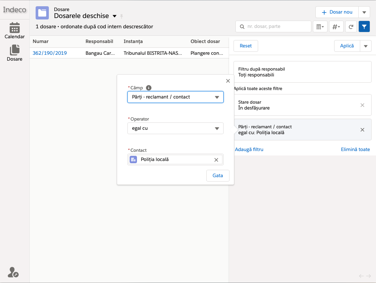Pin the Dosarele deschise list view

(x=122, y=16)
